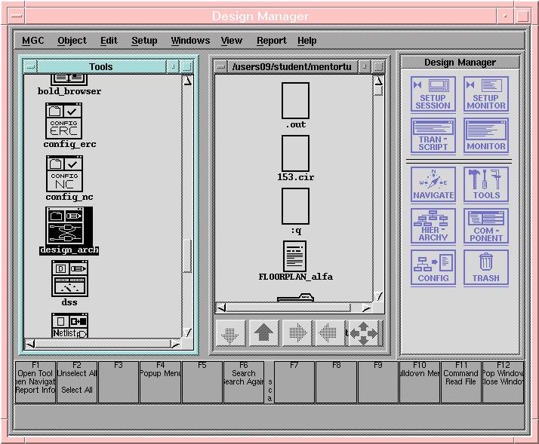Click the Setup Session icon
The image size is (539, 444).
(433, 94)
